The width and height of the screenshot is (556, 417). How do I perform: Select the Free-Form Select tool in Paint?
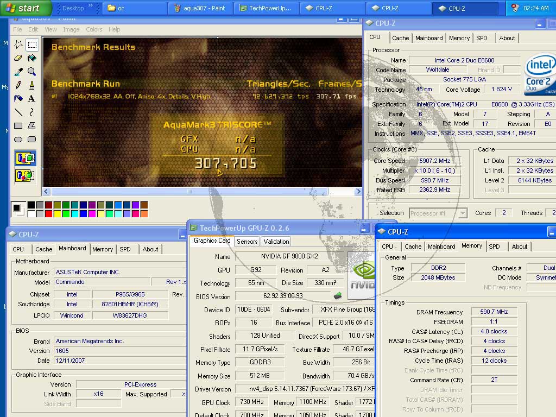pyautogui.click(x=18, y=45)
